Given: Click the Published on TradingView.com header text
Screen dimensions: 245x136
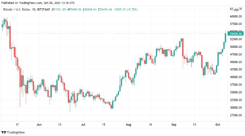Looking at the screenshot, I should 38,3.
